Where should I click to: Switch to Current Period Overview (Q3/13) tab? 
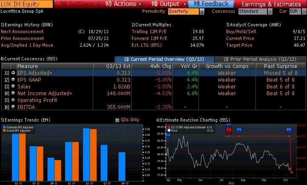pos(164,59)
